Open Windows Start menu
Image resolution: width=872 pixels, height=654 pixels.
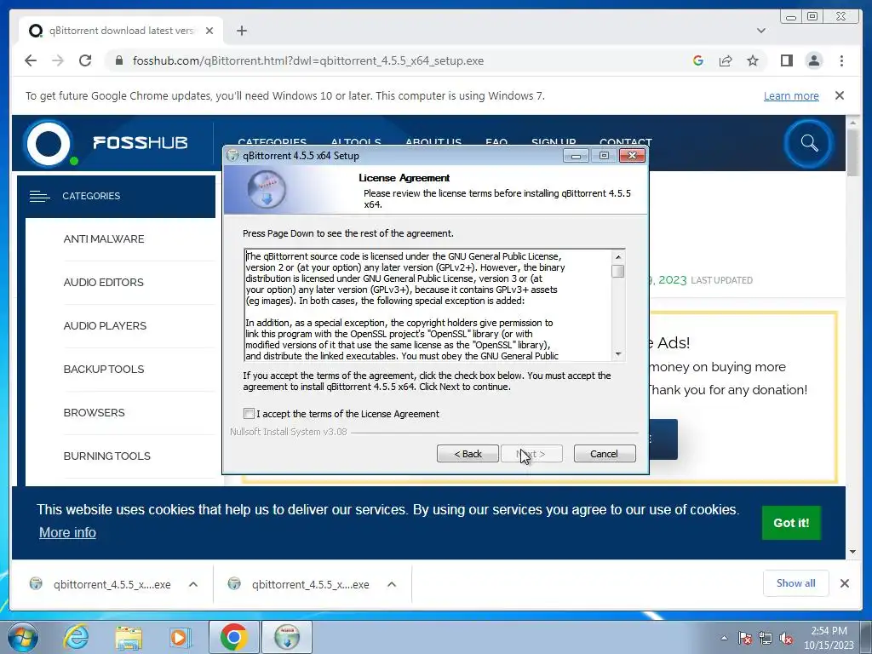tap(23, 637)
